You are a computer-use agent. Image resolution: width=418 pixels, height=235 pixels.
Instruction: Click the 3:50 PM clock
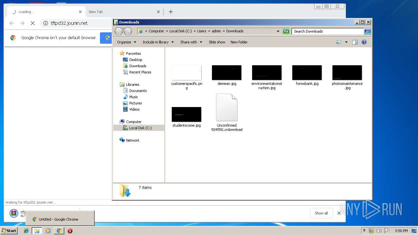pyautogui.click(x=401, y=231)
